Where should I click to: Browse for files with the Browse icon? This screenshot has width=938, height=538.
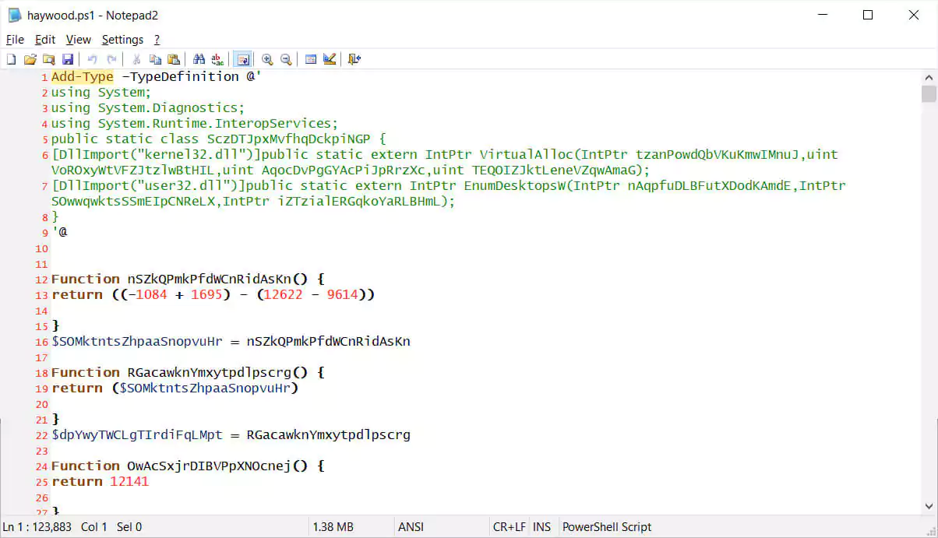tap(48, 59)
